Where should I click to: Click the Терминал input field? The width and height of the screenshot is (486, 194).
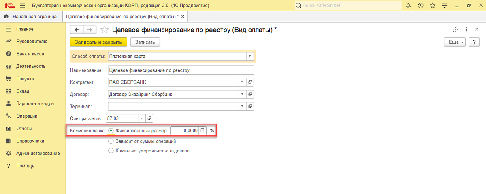click(x=173, y=106)
